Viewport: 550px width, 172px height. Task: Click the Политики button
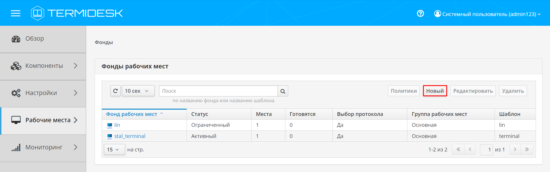pos(403,91)
